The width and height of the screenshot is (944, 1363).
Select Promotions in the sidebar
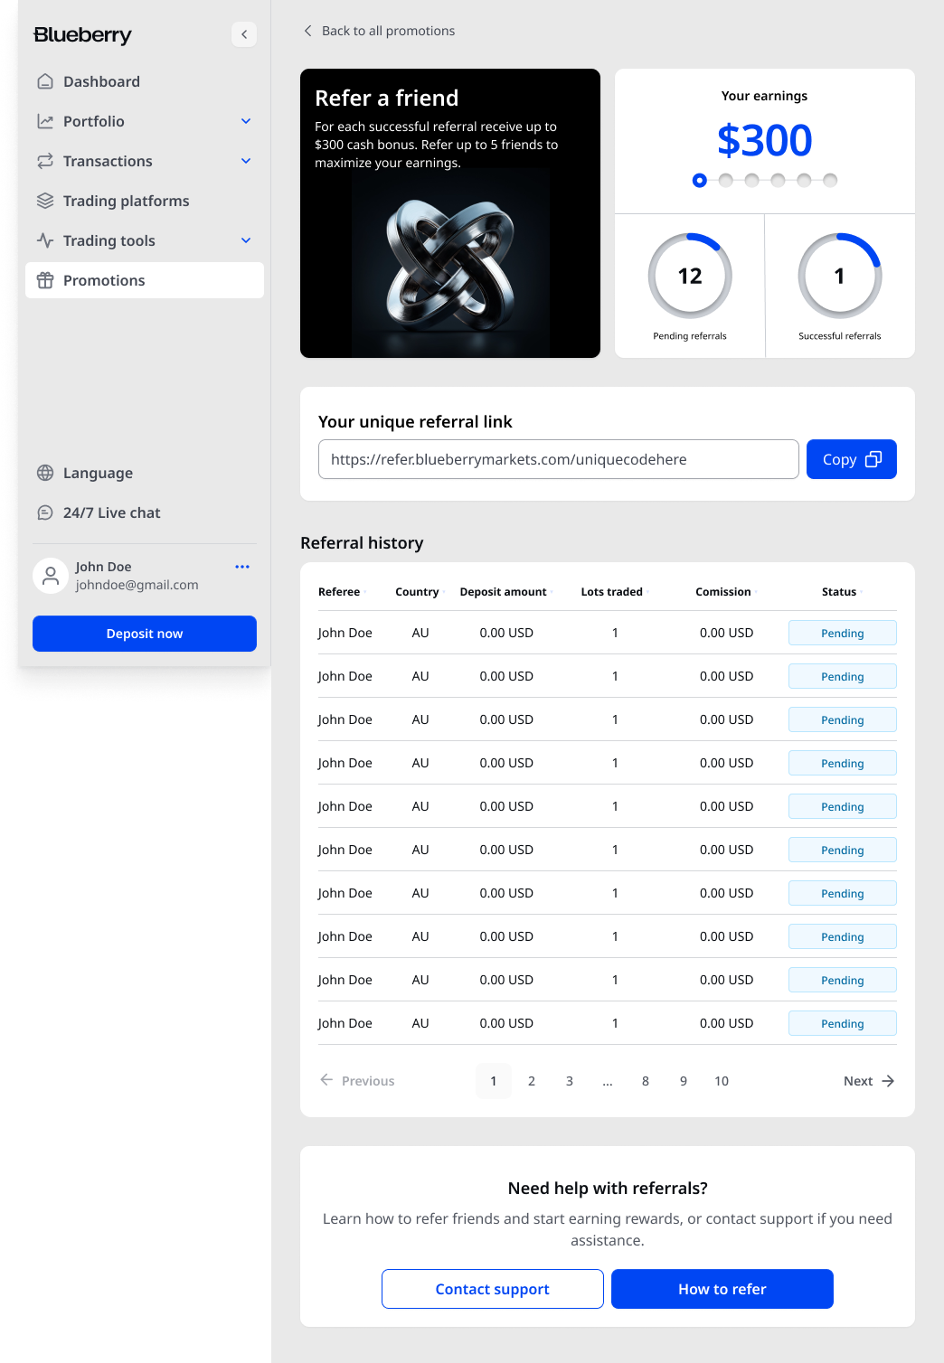[145, 280]
